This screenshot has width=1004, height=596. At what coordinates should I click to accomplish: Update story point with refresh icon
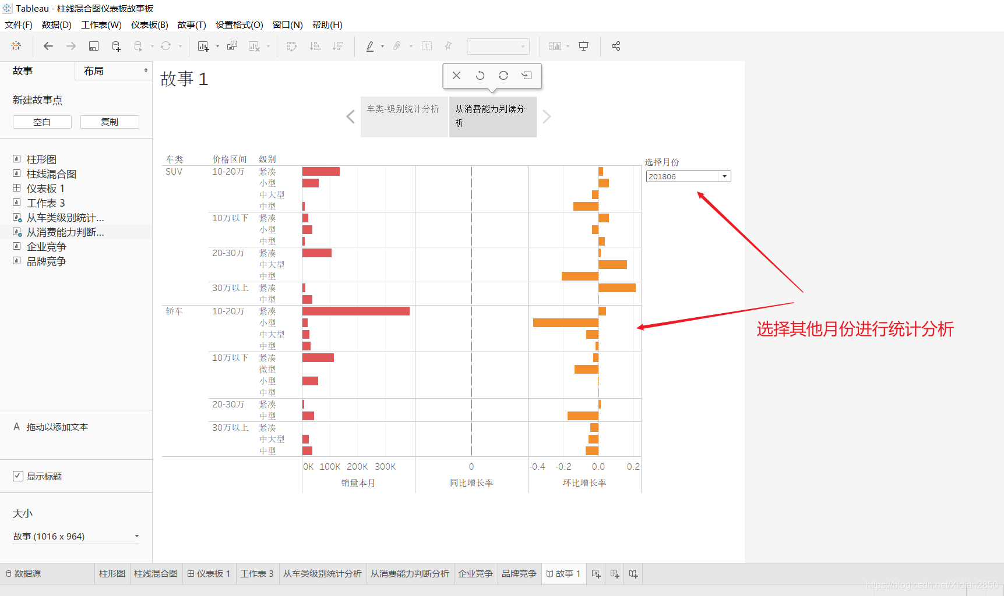tap(503, 76)
